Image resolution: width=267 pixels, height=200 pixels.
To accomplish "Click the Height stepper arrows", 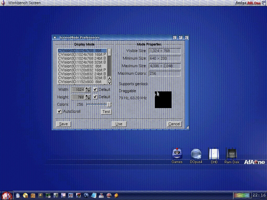I will pos(88,97).
